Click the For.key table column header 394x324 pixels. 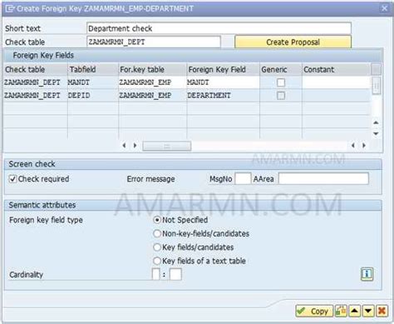[153, 69]
